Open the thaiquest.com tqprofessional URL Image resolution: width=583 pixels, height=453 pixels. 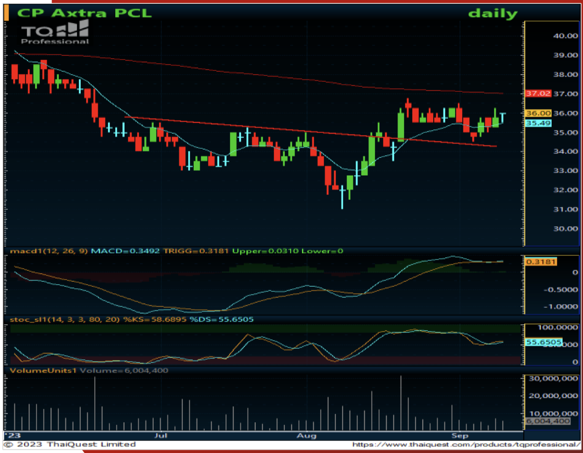tap(466, 444)
